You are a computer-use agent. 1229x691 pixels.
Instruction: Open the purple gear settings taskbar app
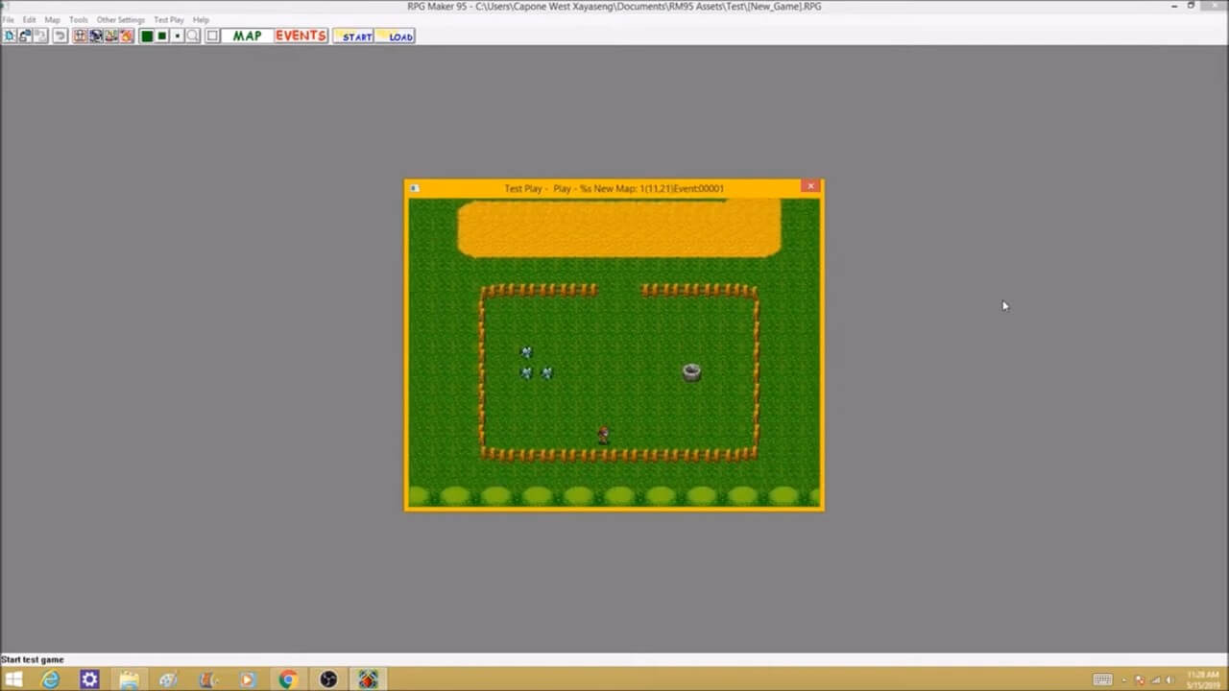point(89,679)
